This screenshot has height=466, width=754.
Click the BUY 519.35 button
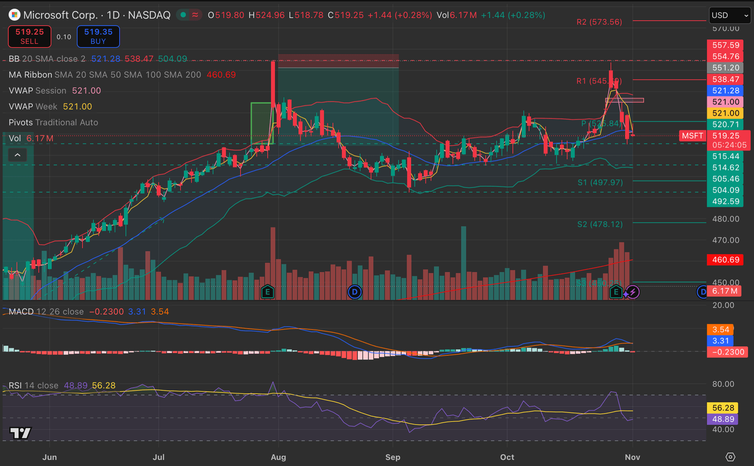pos(98,36)
